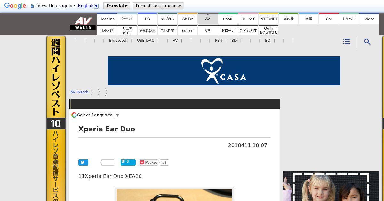Open the トラベル tab
Viewport: 384px width, 201px height.
click(x=349, y=19)
